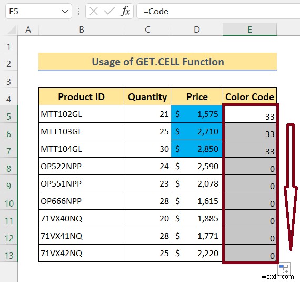The width and height of the screenshot is (300, 282).
Task: Select column B header
Action: [81, 30]
